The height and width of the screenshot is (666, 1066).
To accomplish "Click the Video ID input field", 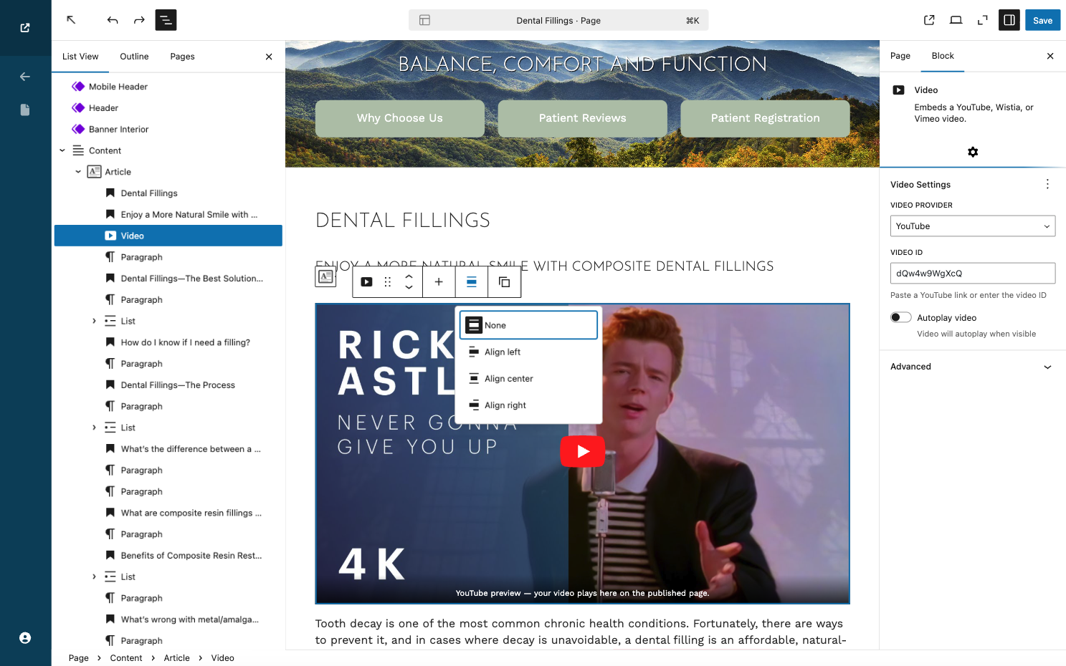I will (x=973, y=273).
